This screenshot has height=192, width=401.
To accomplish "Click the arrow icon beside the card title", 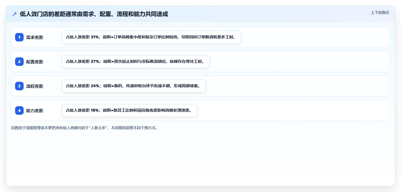I will click(x=15, y=14).
